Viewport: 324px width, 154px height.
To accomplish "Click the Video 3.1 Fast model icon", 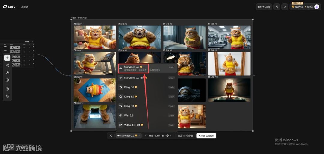I will click(121, 125).
